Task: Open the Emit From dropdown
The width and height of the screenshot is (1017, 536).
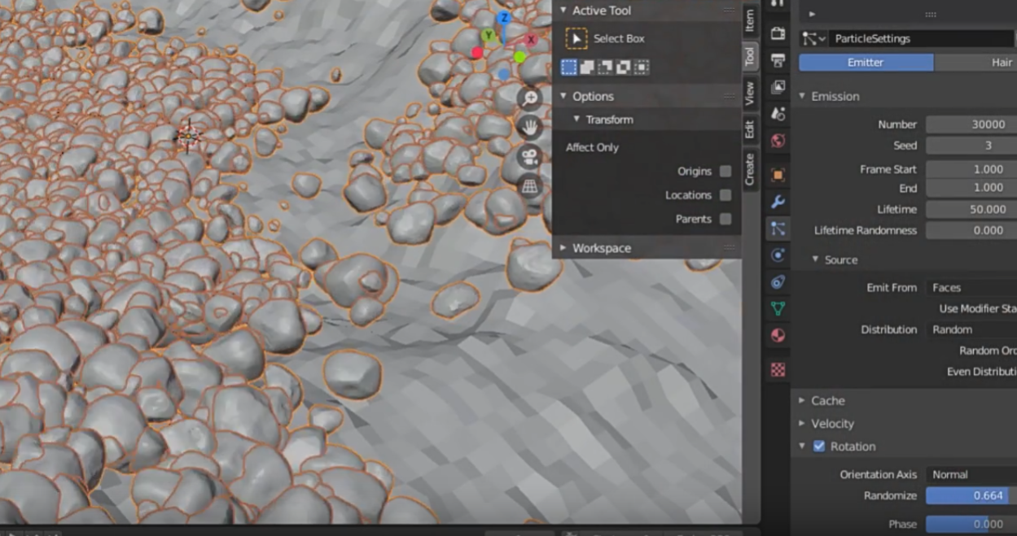Action: 971,287
